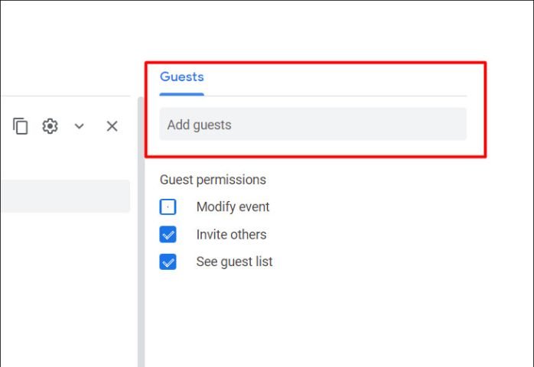
Task: Disable the See guest list checkbox
Action: point(168,262)
